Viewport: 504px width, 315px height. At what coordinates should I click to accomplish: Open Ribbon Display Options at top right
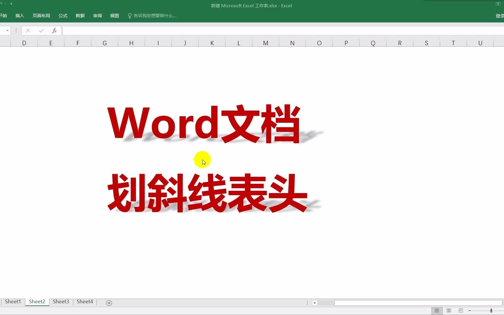pyautogui.click(x=498, y=4)
